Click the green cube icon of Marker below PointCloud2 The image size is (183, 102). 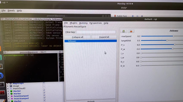(x=11, y=91)
